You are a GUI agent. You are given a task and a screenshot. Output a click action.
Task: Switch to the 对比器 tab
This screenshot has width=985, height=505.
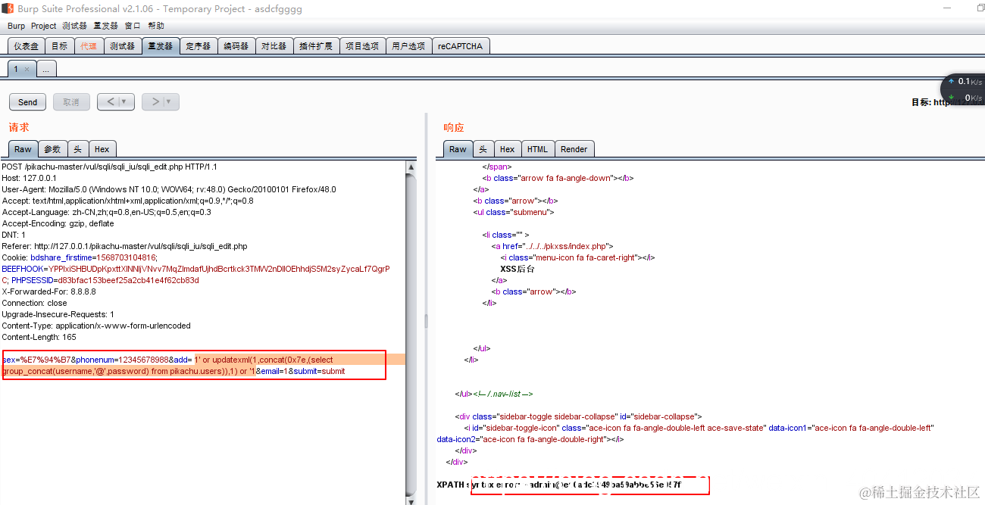(x=274, y=46)
